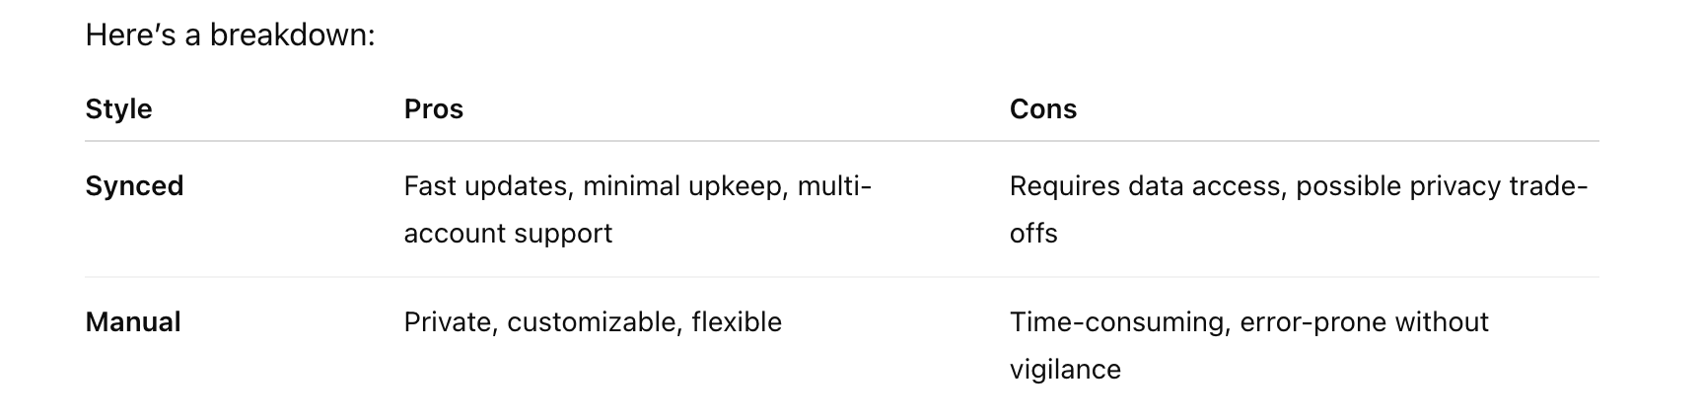
Task: Click the "account support" text line
Action: [508, 234]
